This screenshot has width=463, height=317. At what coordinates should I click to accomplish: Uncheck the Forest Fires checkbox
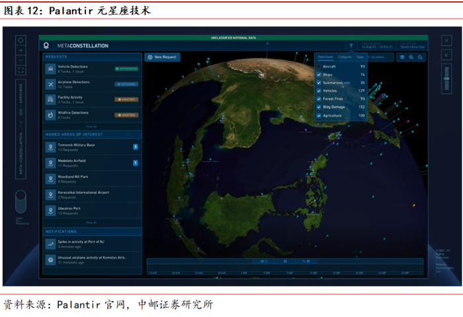click(319, 99)
